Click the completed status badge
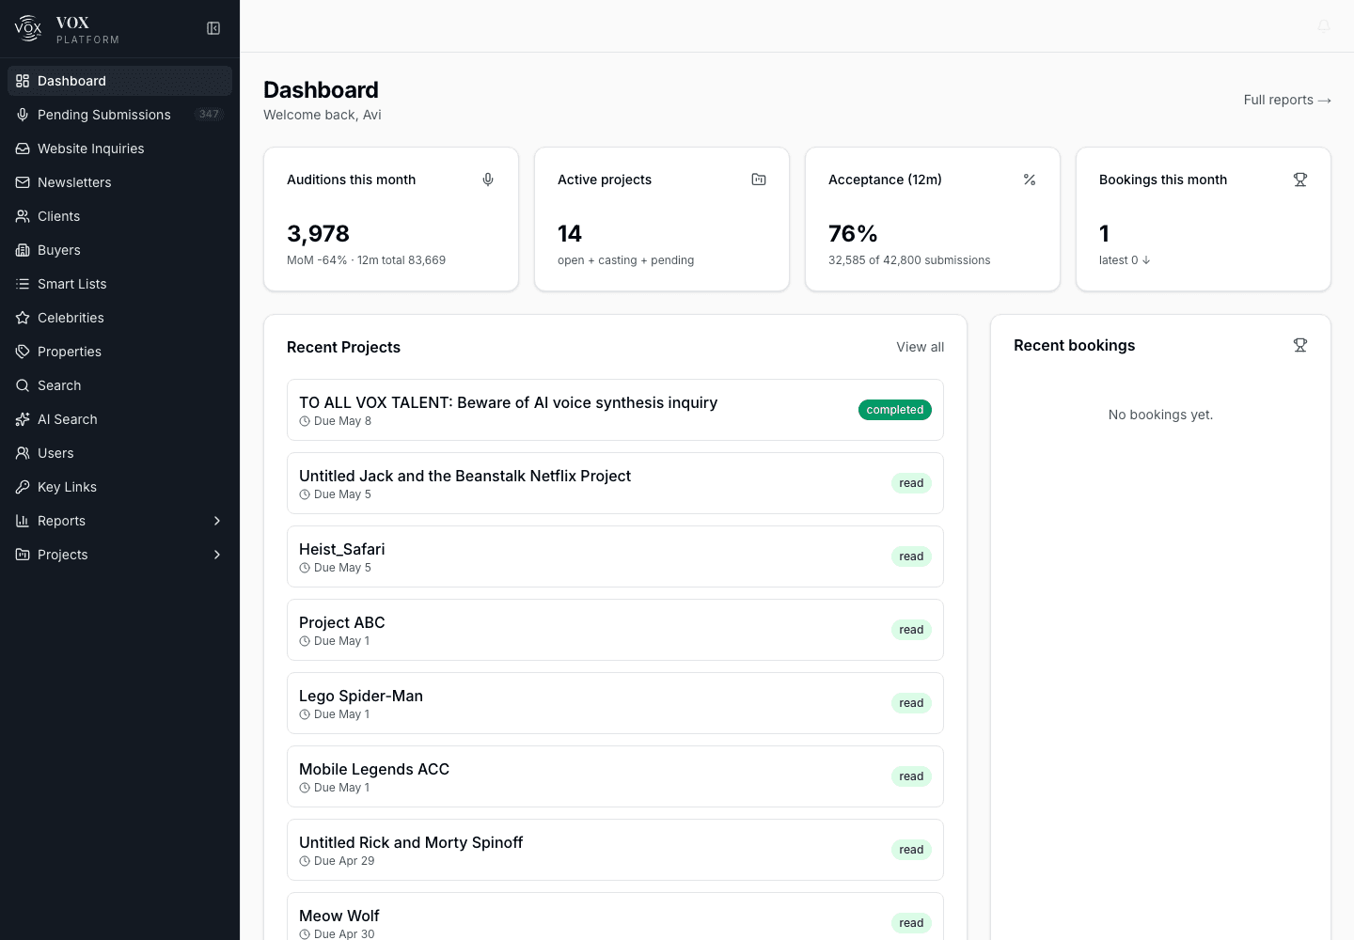Viewport: 1354px width, 940px height. pyautogui.click(x=895, y=410)
